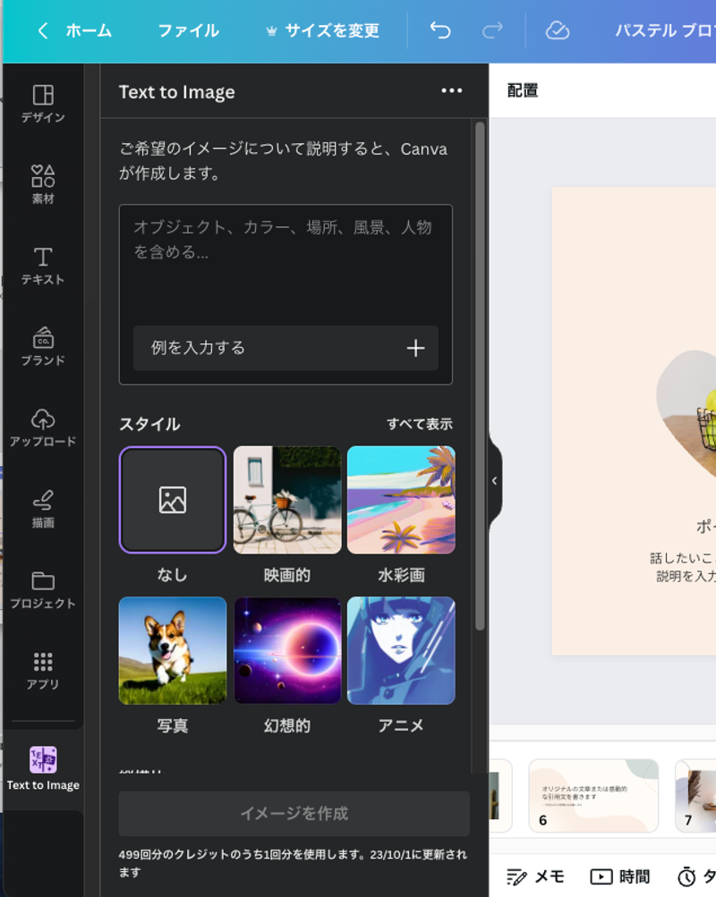Viewport: 716px width, 897px height.
Task: Collapse the side panel with the arrow handle
Action: tap(495, 481)
